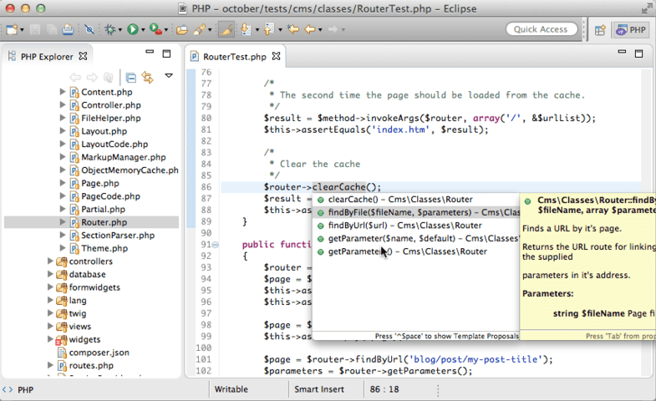
Task: Open the External Tools dropdown arrow
Action: click(166, 30)
